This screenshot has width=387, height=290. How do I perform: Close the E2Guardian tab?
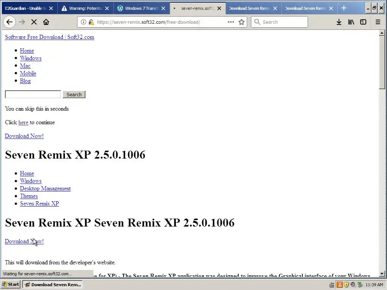(x=51, y=8)
